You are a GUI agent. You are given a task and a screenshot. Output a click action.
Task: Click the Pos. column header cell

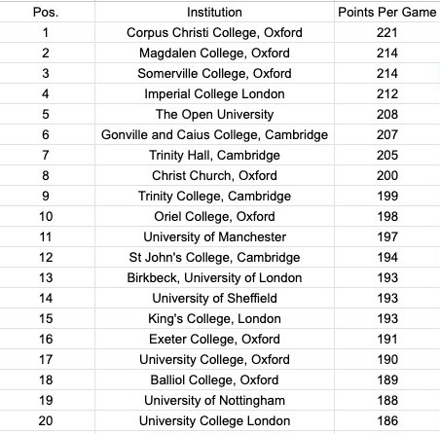pos(46,12)
